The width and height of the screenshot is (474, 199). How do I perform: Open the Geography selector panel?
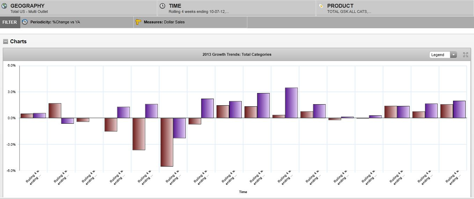click(x=79, y=8)
